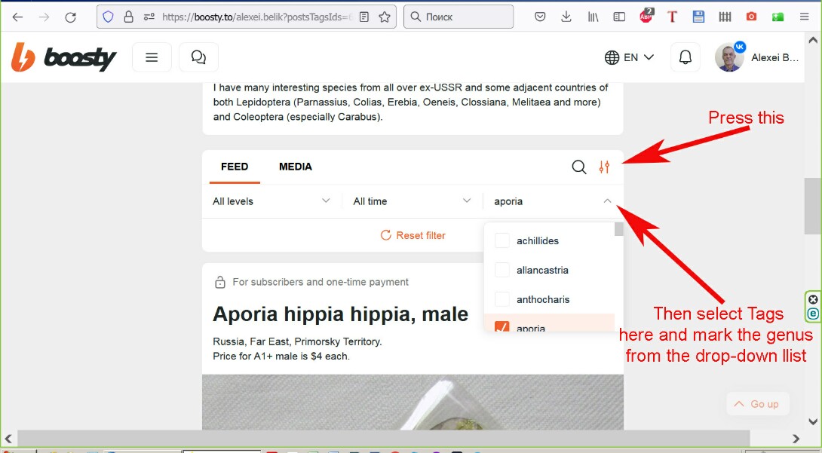Click the blue floppy disk save extension icon
Image resolution: width=822 pixels, height=453 pixels.
698,17
